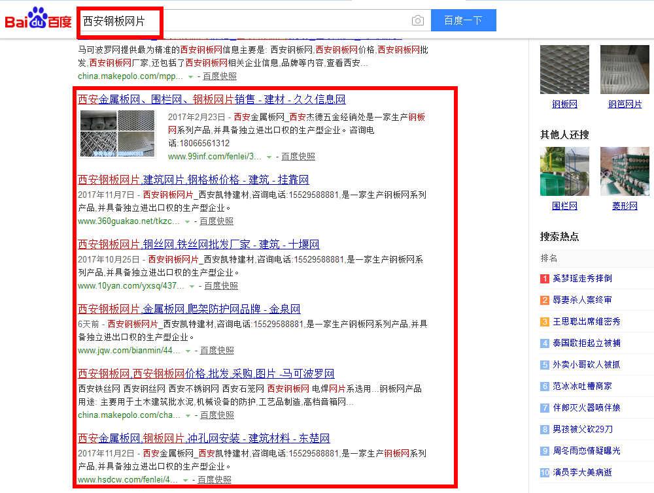Open the china.makepolo.com/mpp URL
The height and width of the screenshot is (493, 654).
coord(131,76)
